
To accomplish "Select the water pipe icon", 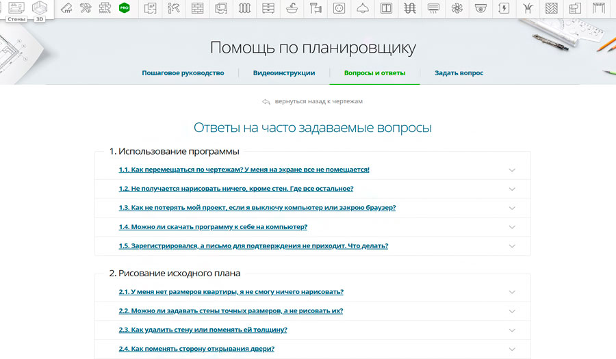I will coord(315,8).
